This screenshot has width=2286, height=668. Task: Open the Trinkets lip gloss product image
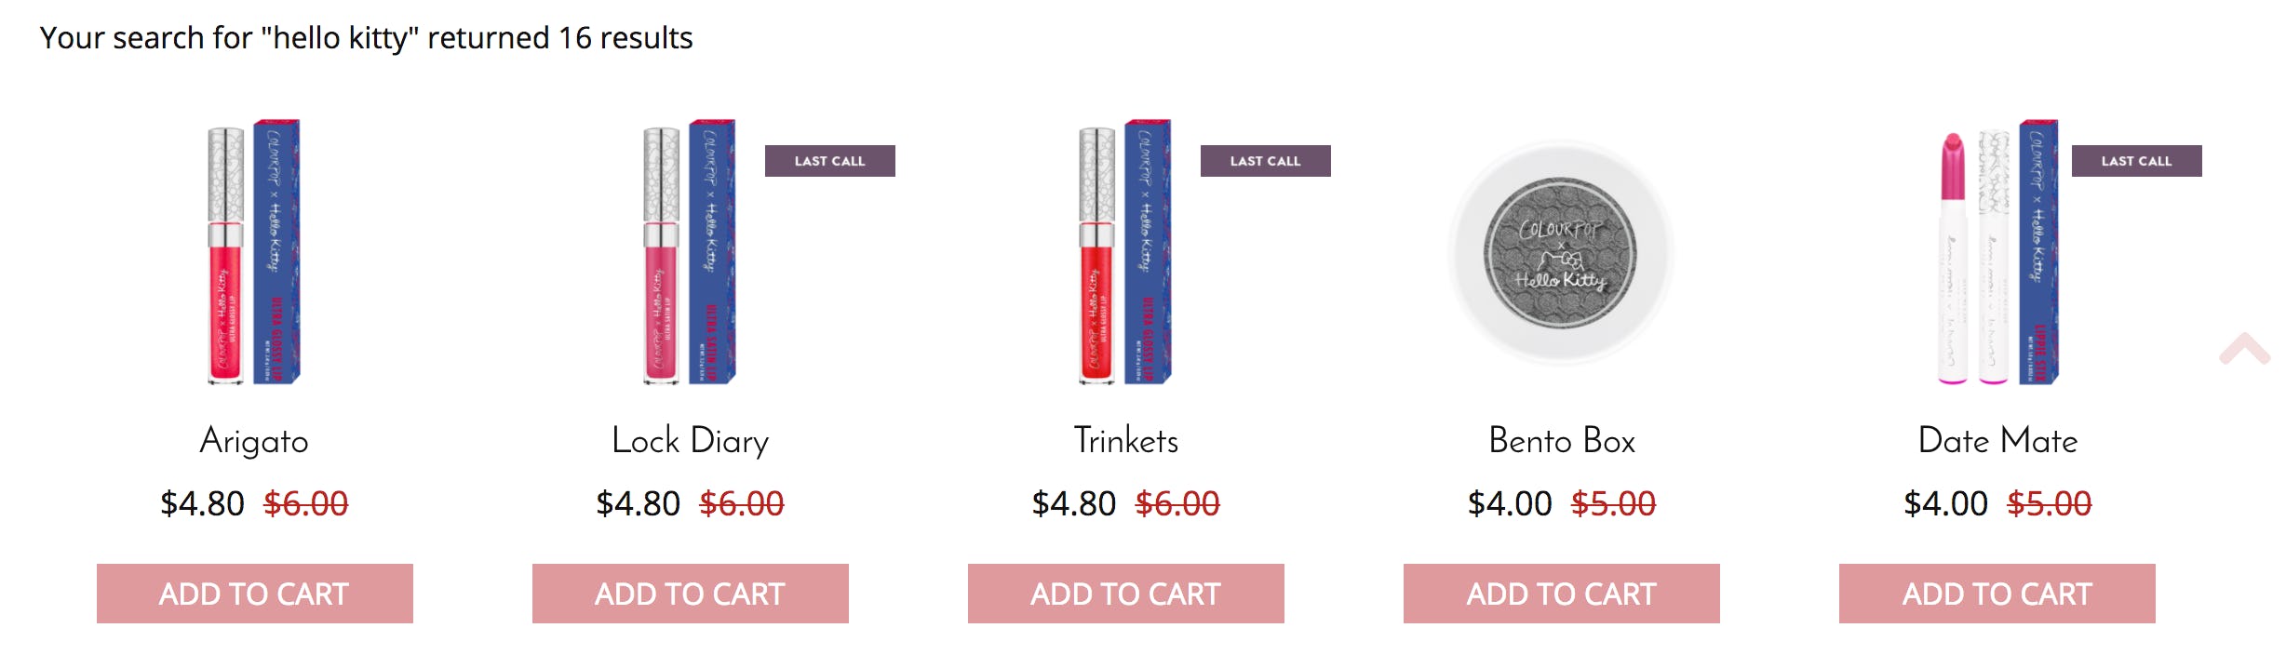(x=1125, y=251)
